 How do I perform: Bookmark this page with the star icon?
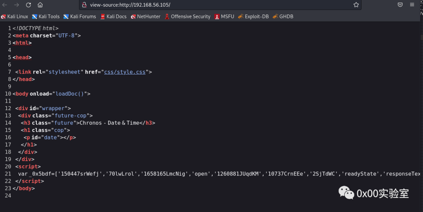[356, 5]
